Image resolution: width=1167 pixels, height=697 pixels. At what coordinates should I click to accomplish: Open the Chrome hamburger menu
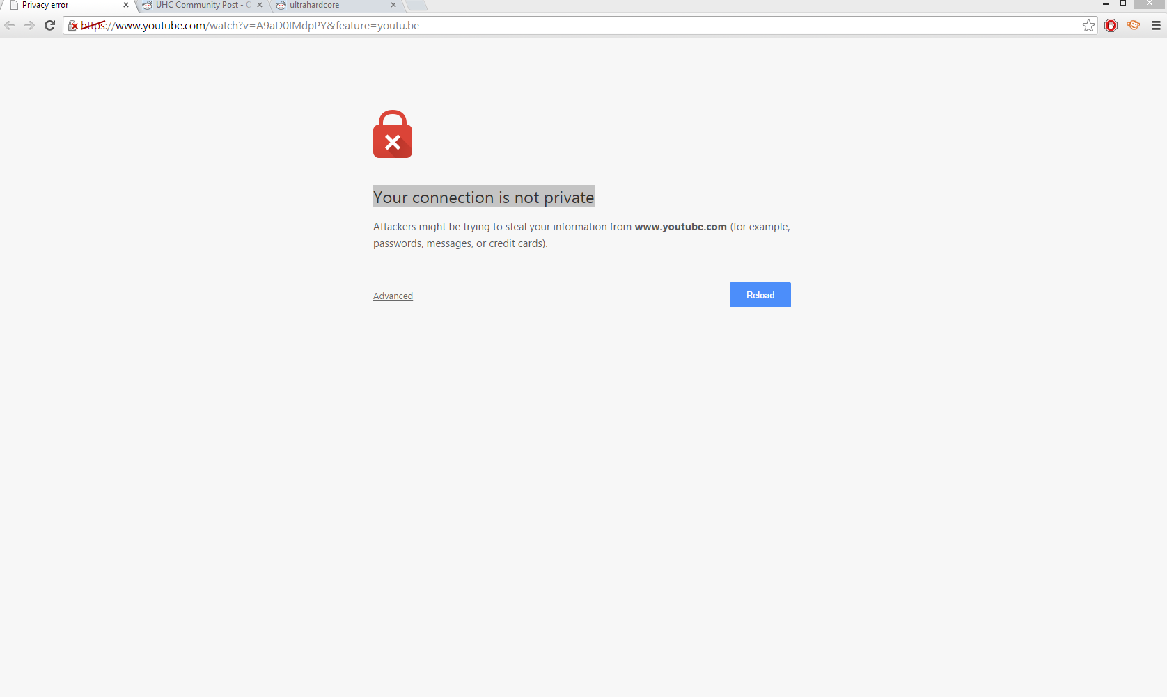(x=1156, y=26)
